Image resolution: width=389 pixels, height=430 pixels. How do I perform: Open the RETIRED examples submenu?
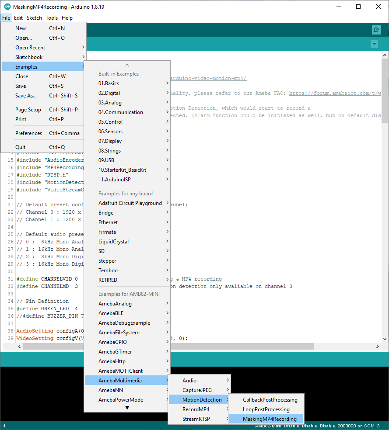pos(127,280)
